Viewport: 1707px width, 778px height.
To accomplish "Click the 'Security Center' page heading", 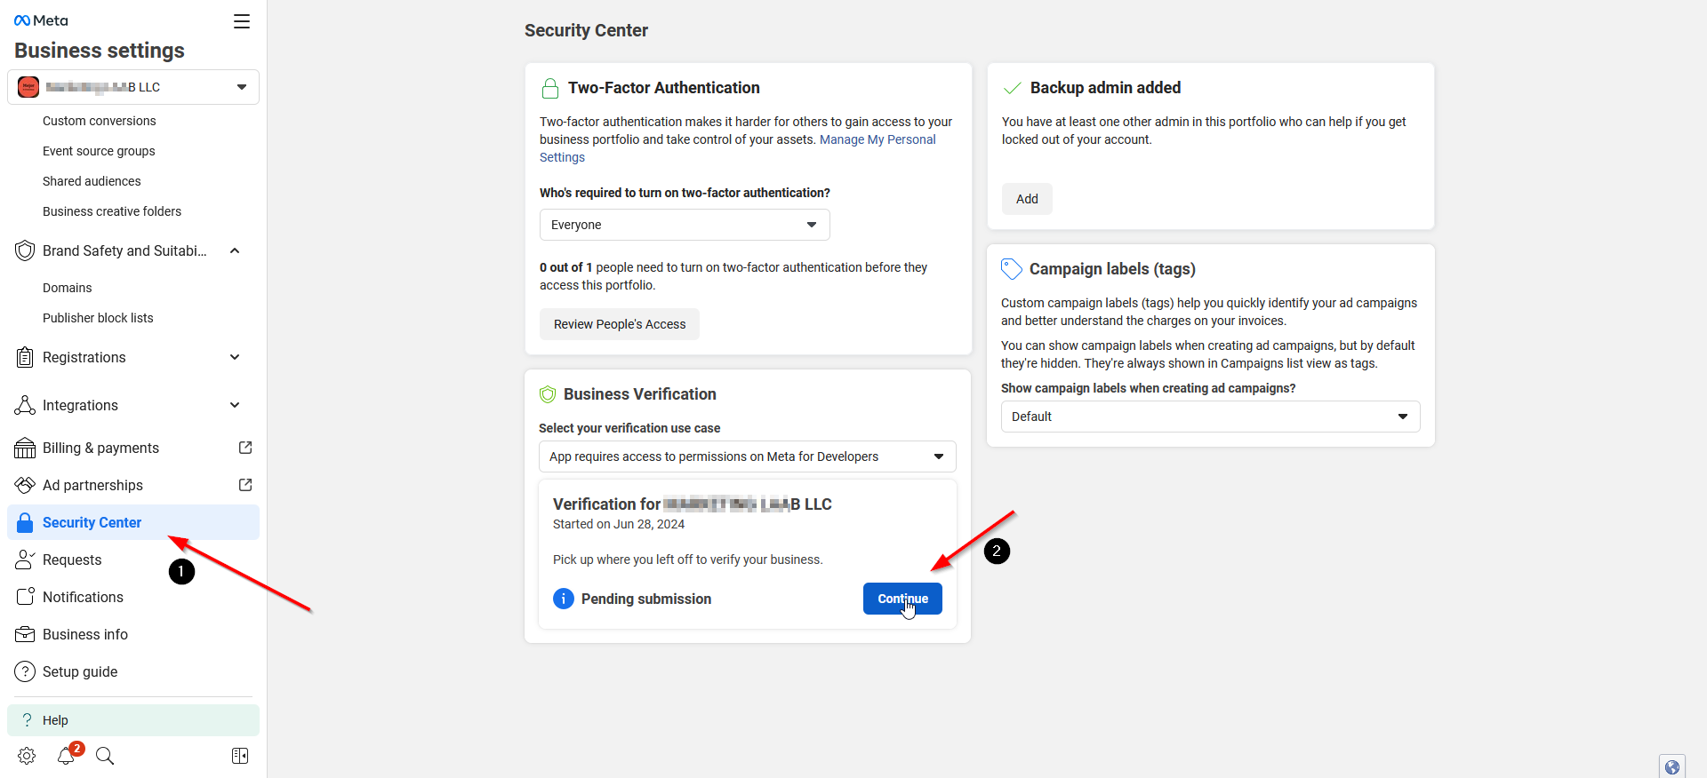I will click(x=586, y=30).
